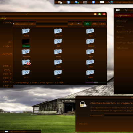Click the Authenticate taskbar button

coord(20,132)
